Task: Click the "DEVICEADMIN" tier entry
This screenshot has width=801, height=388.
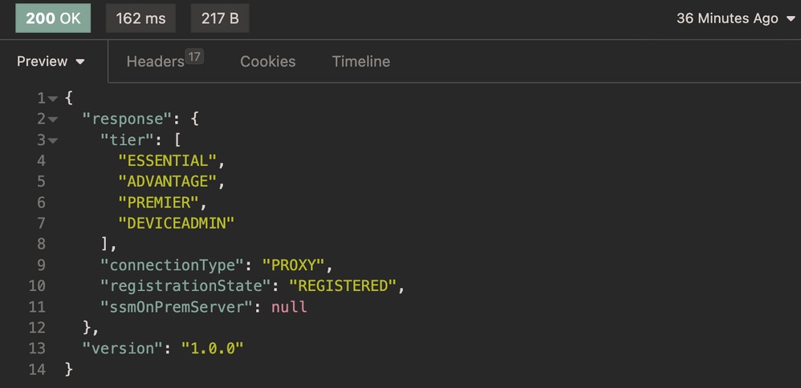Action: pyautogui.click(x=176, y=223)
